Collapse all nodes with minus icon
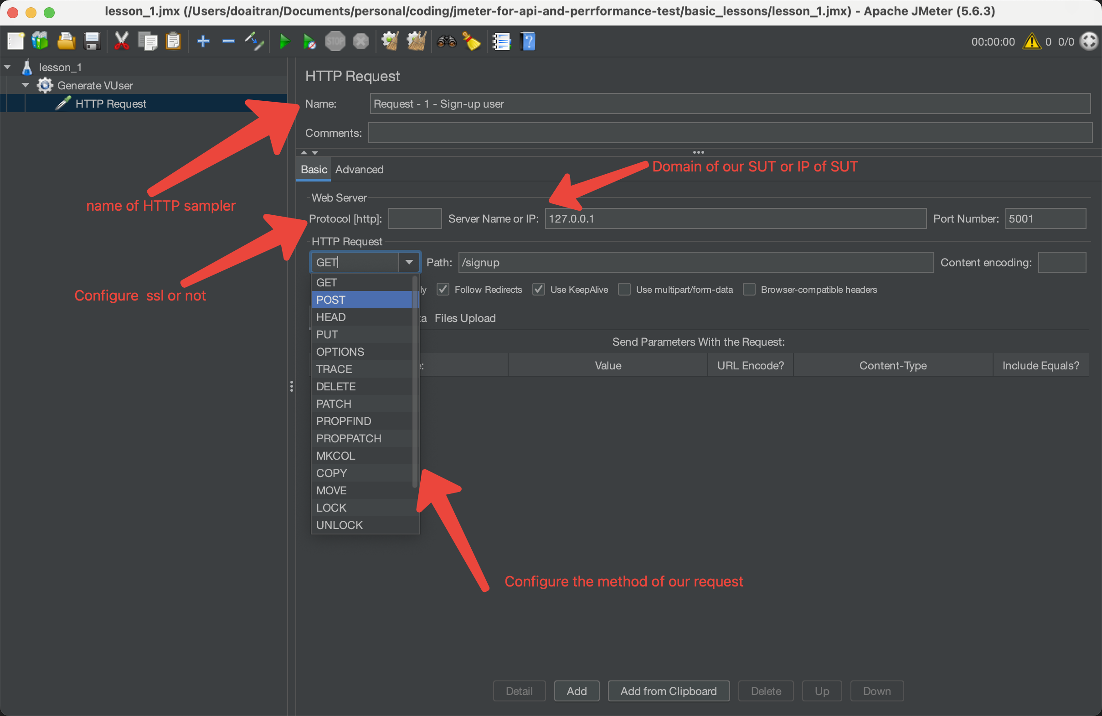This screenshot has width=1102, height=716. 228,42
